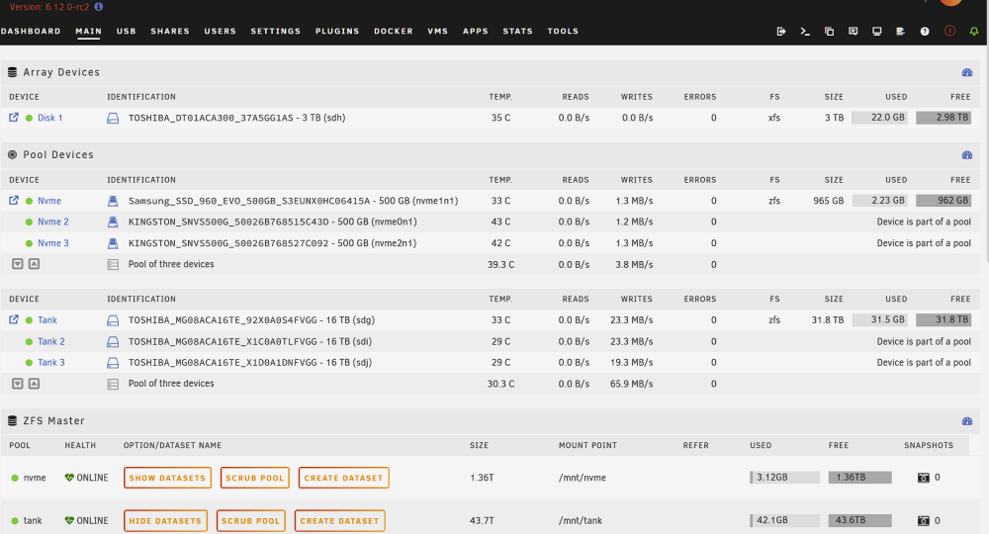Viewport: 989px width, 534px height.
Task: Open the Docker tab
Action: pos(393,31)
